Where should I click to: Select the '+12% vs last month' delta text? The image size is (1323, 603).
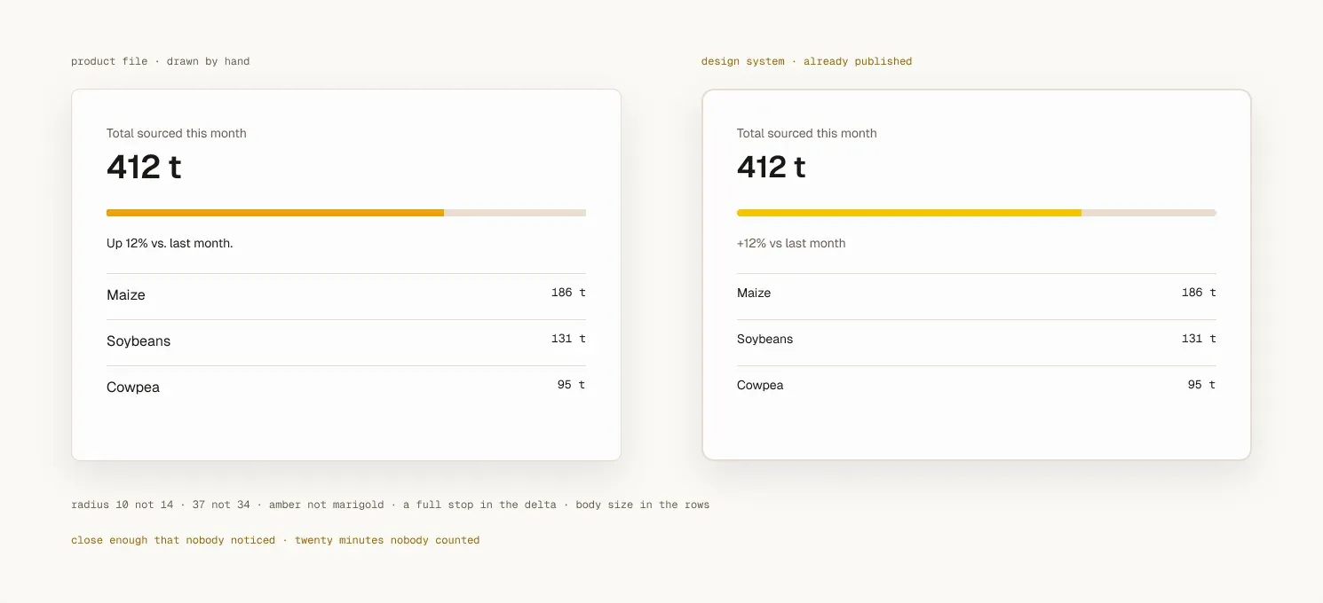tap(791, 243)
